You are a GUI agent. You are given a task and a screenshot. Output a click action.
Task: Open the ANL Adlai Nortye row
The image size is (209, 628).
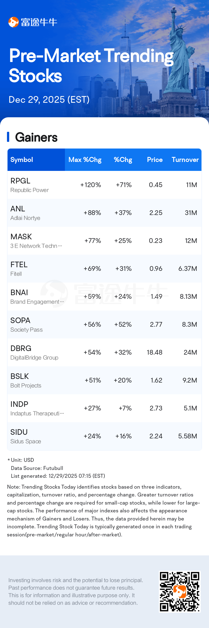pyautogui.click(x=104, y=213)
